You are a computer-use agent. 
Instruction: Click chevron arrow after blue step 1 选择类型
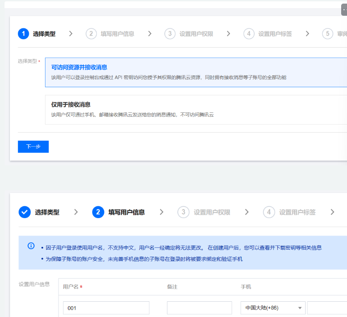pos(71,34)
